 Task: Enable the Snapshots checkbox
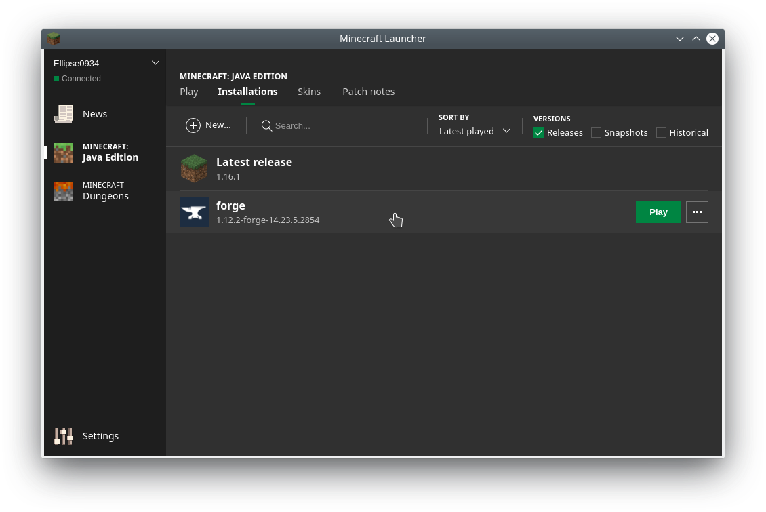click(596, 132)
